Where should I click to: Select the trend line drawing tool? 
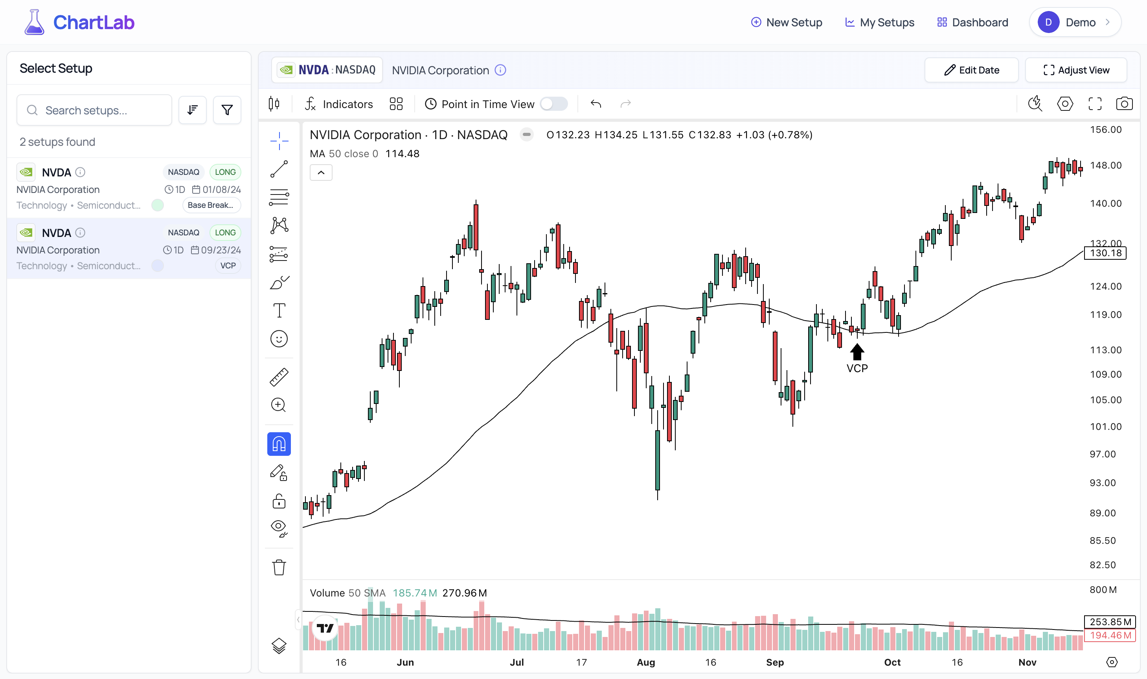(279, 169)
